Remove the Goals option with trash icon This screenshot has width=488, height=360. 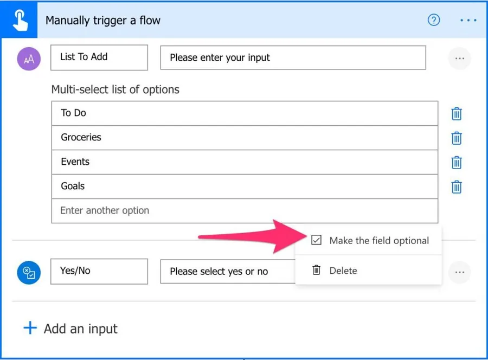pos(457,187)
